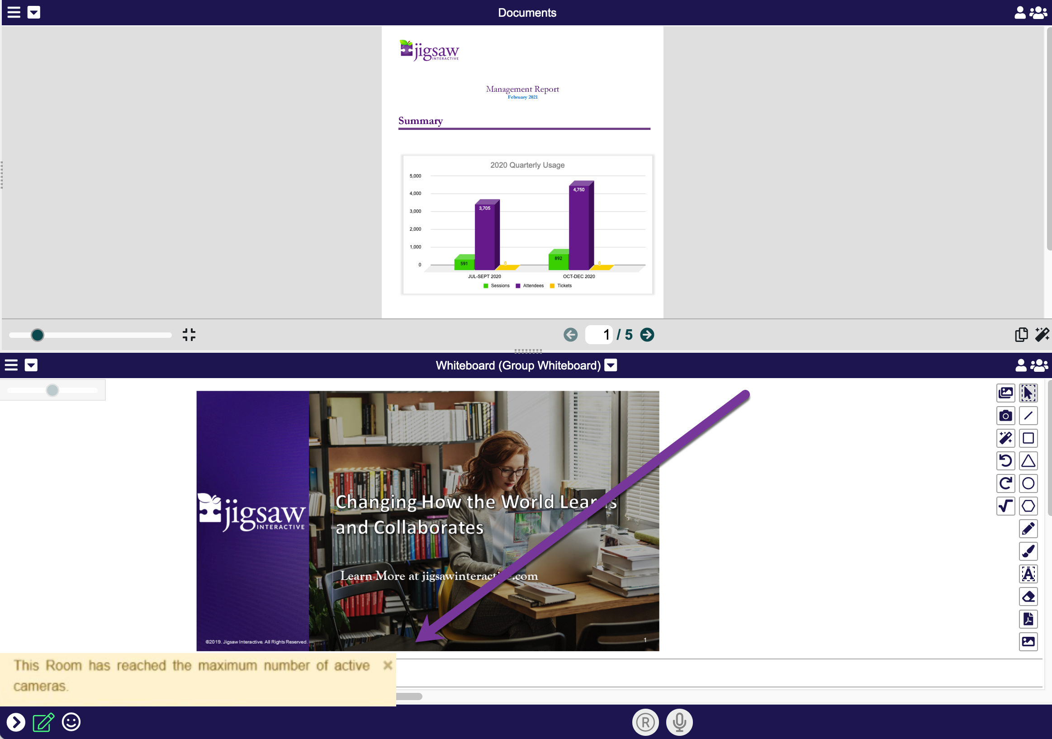
Task: Select the whiteboard eraser tool
Action: click(x=1028, y=597)
